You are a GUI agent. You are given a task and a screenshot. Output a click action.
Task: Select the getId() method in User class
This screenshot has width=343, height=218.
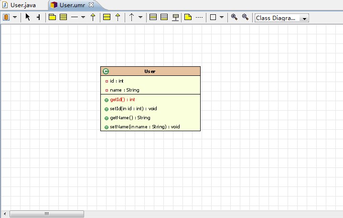click(122, 100)
